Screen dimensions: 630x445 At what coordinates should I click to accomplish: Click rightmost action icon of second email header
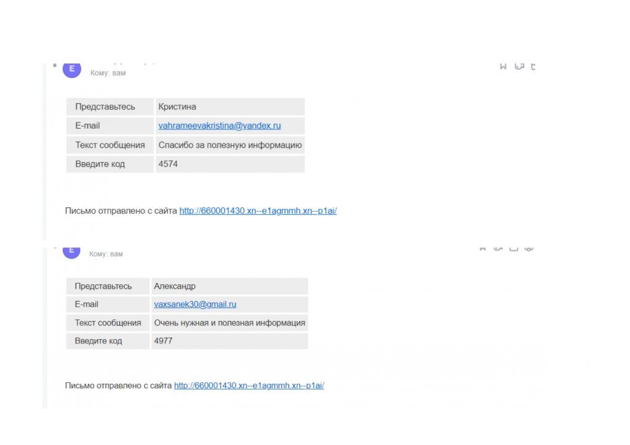528,249
